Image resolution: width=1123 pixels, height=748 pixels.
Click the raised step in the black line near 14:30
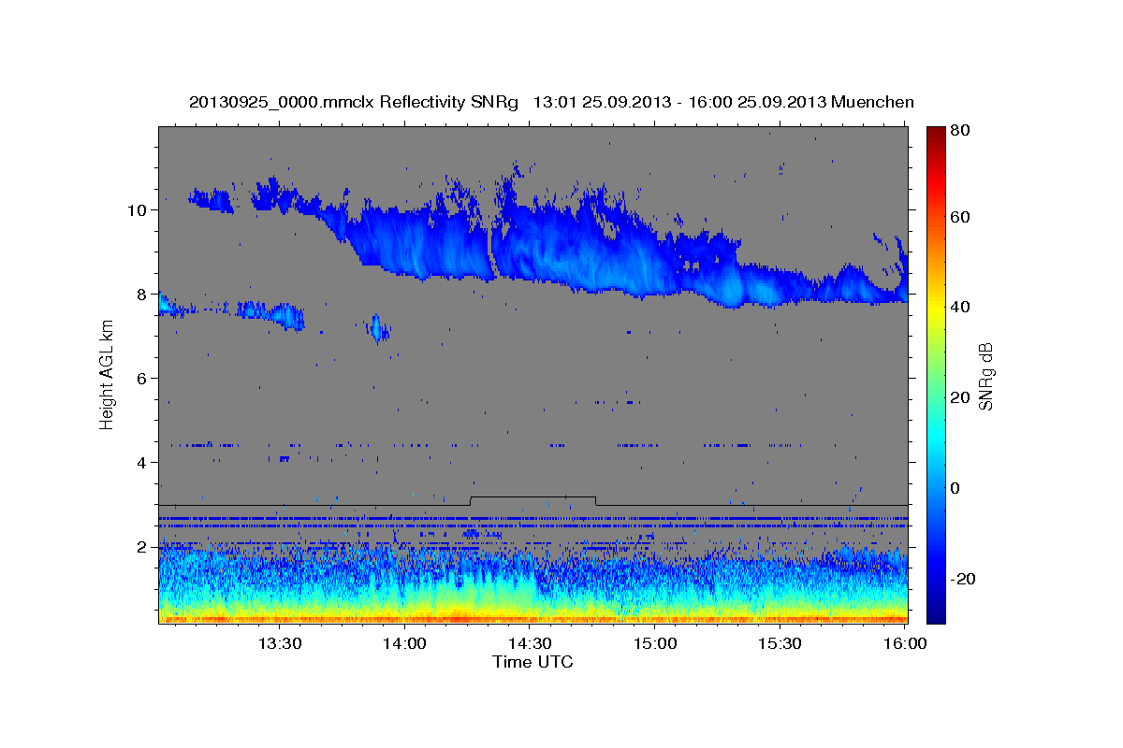pos(532,500)
